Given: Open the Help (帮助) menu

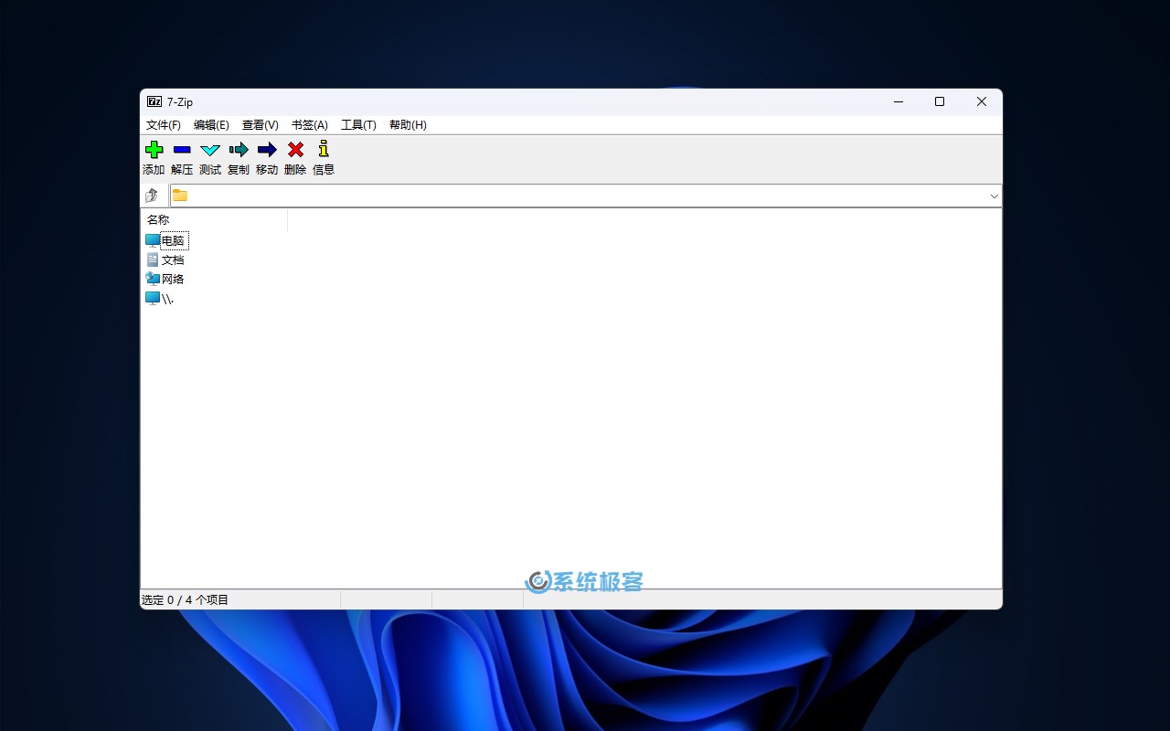Looking at the screenshot, I should [408, 125].
